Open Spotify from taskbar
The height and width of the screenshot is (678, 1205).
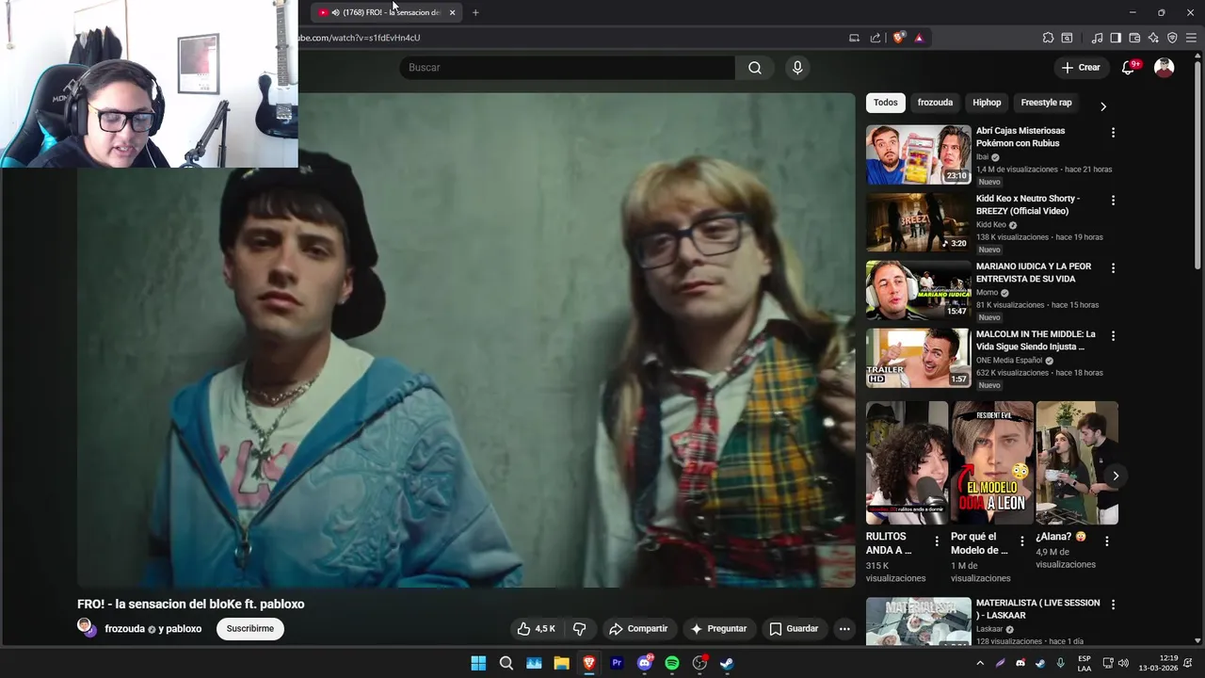tap(672, 663)
